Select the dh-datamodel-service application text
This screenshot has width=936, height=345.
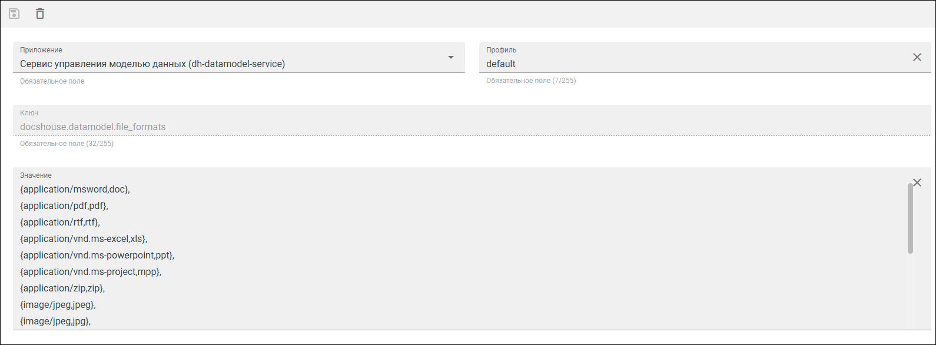[x=153, y=64]
